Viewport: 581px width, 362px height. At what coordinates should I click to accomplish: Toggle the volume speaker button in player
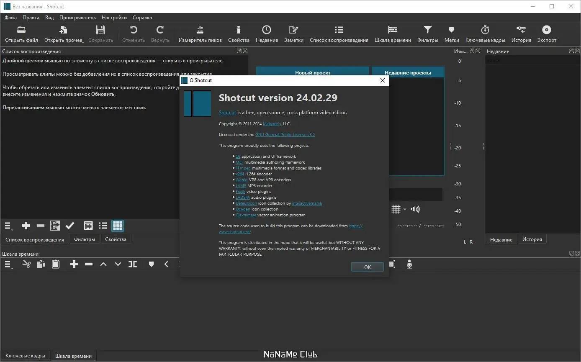pos(415,209)
